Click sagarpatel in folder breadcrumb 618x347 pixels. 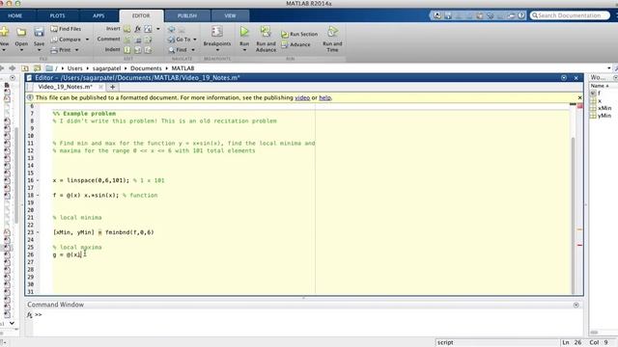tap(107, 68)
